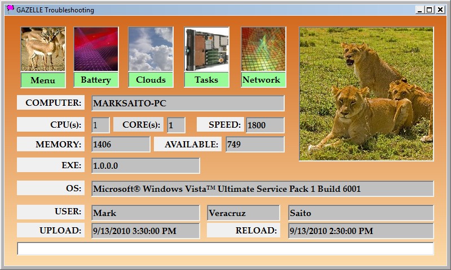Click the COMPUTER: label
The height and width of the screenshot is (270, 451).
(51, 102)
